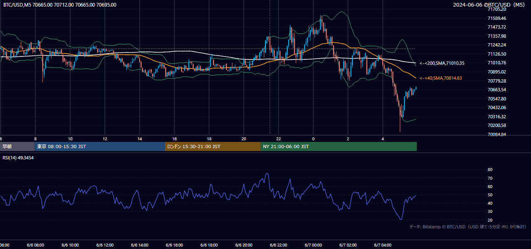Click the 6/6 10:00 time label
This screenshot has width=531, height=249.
[70, 245]
